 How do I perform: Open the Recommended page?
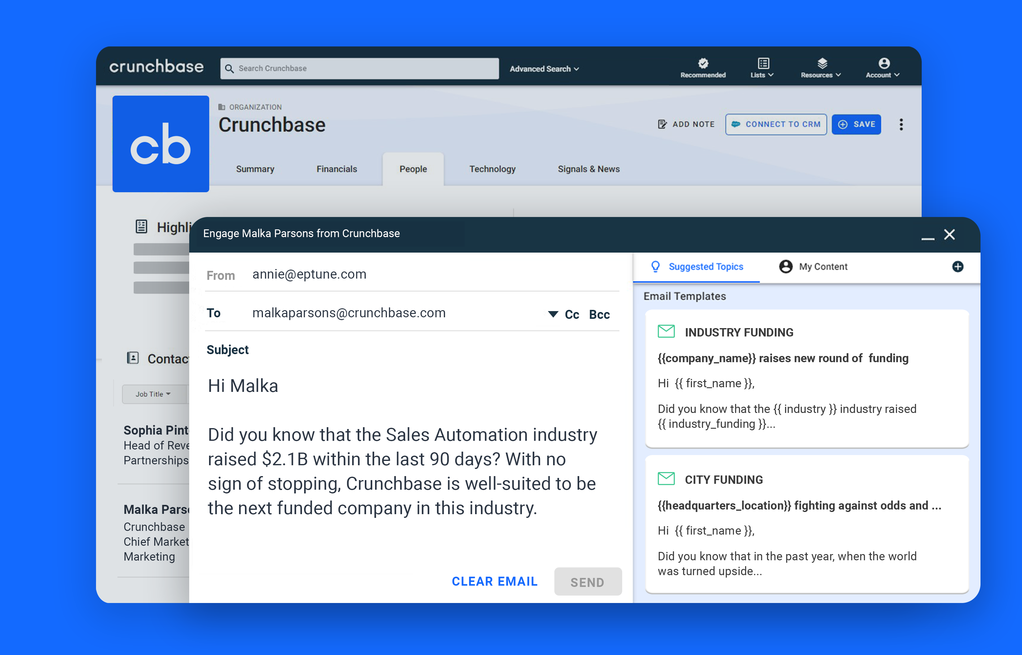point(703,68)
